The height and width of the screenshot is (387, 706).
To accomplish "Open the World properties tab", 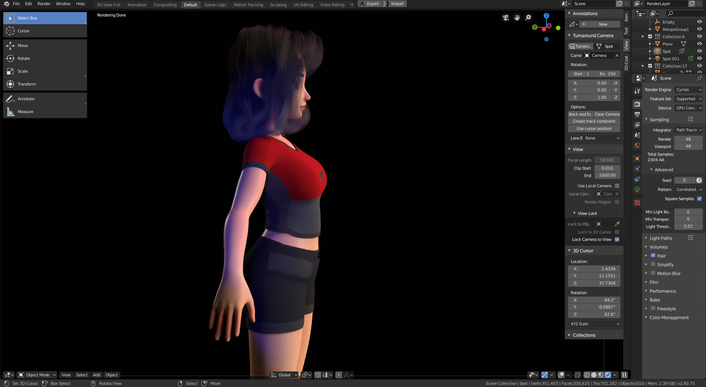I will (637, 145).
